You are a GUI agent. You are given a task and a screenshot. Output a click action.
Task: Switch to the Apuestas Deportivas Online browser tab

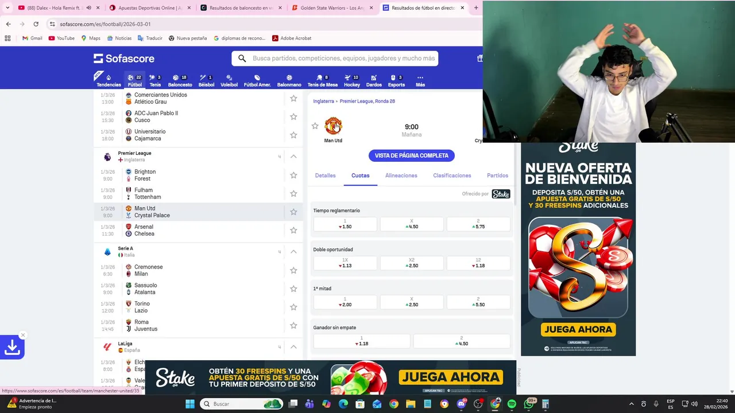click(149, 8)
